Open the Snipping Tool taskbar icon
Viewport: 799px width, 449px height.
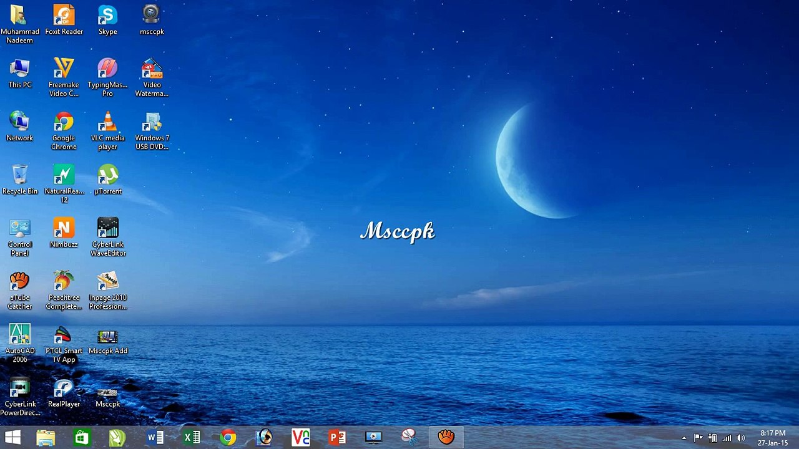point(409,437)
